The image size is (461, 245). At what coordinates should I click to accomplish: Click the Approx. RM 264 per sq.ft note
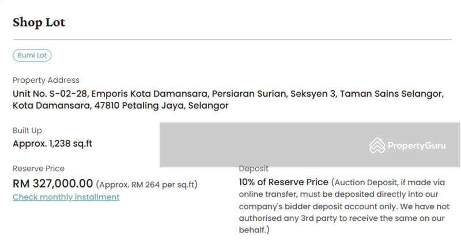coord(147,185)
